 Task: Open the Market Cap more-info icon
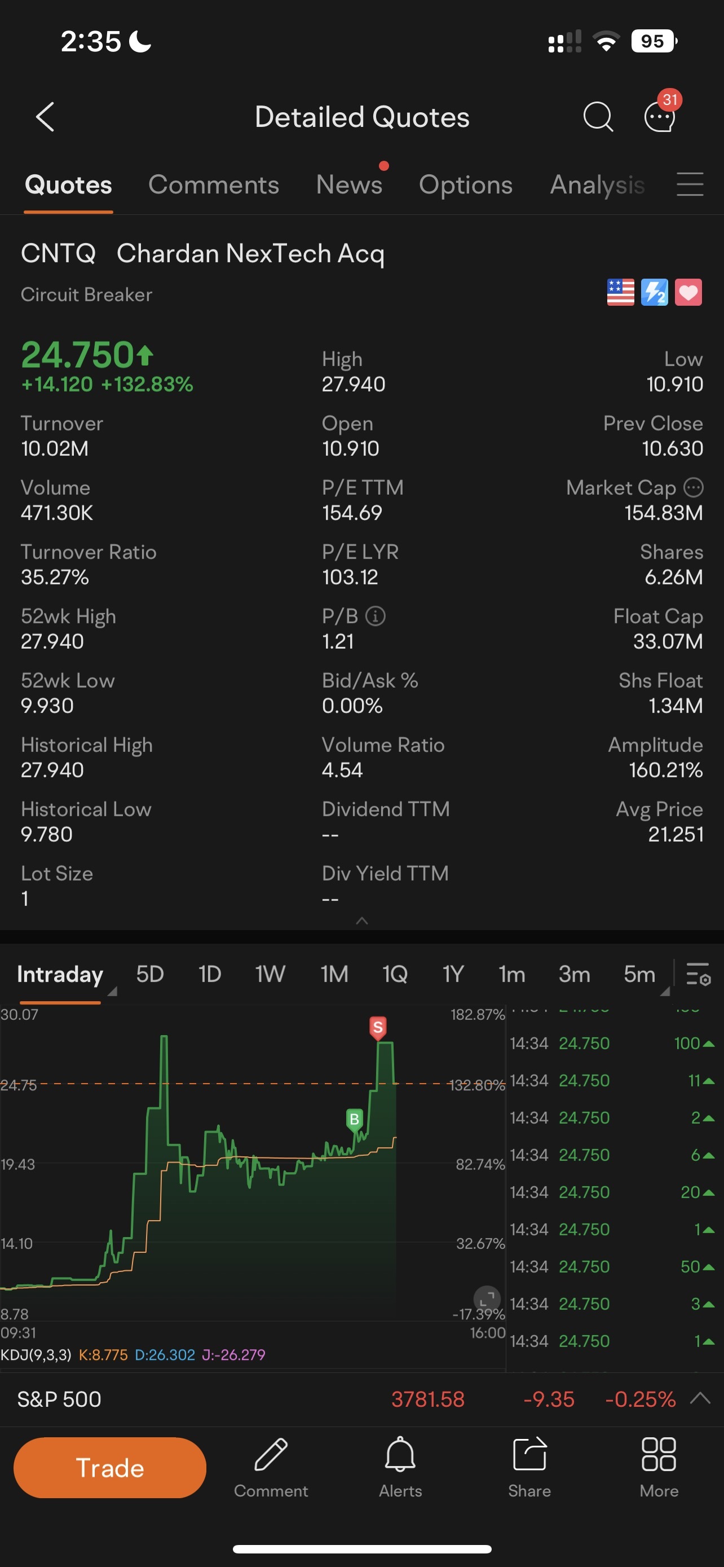click(694, 487)
